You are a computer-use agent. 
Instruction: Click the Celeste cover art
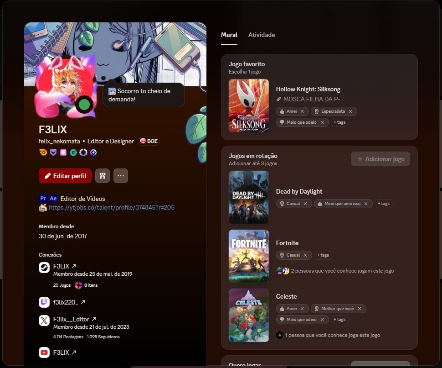(249, 315)
